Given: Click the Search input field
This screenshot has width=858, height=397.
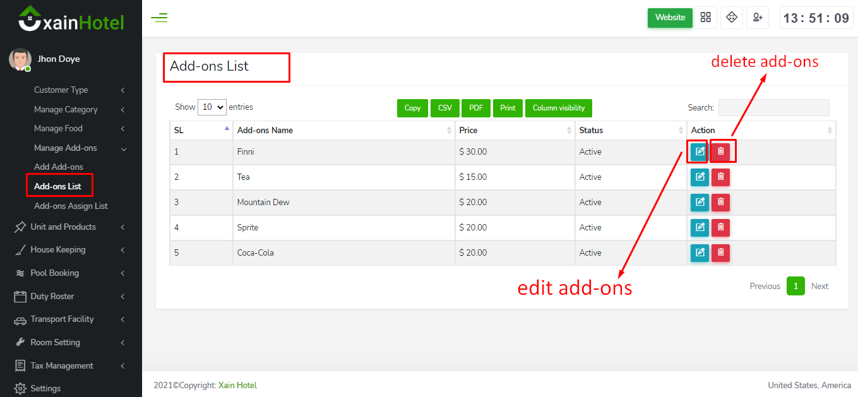Looking at the screenshot, I should pos(773,108).
